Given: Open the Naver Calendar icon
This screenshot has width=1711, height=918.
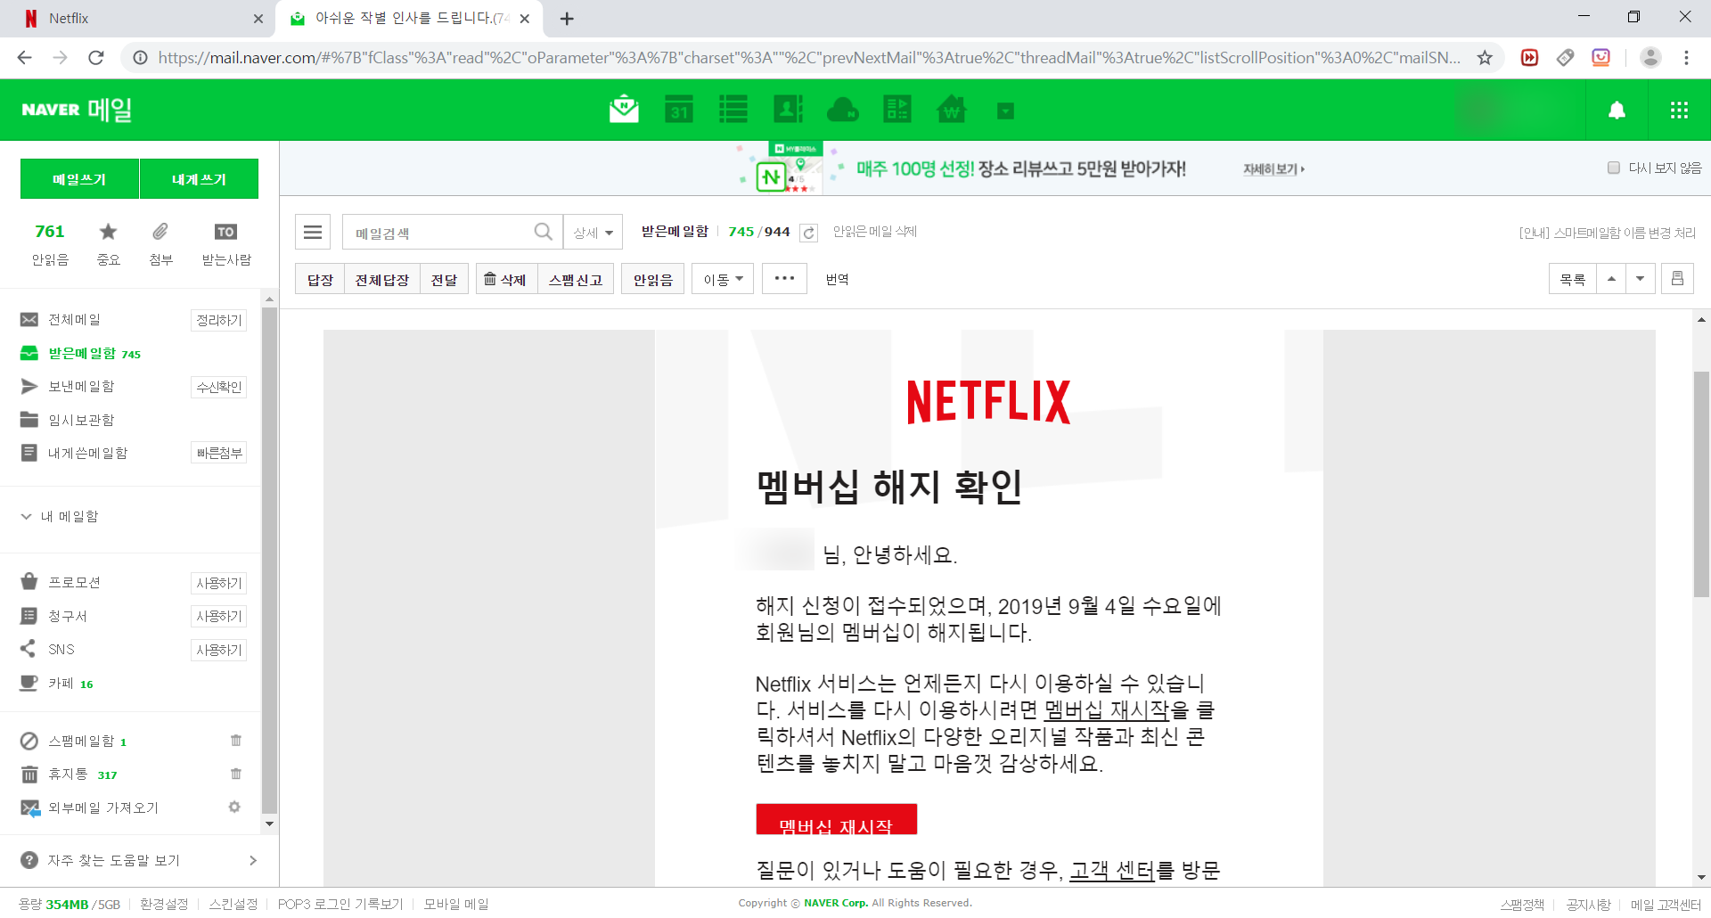Looking at the screenshot, I should (x=679, y=110).
